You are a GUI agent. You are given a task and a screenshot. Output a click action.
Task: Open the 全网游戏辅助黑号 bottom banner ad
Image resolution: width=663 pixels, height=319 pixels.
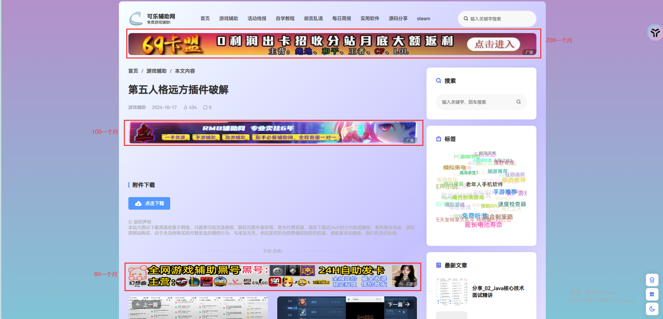272,276
